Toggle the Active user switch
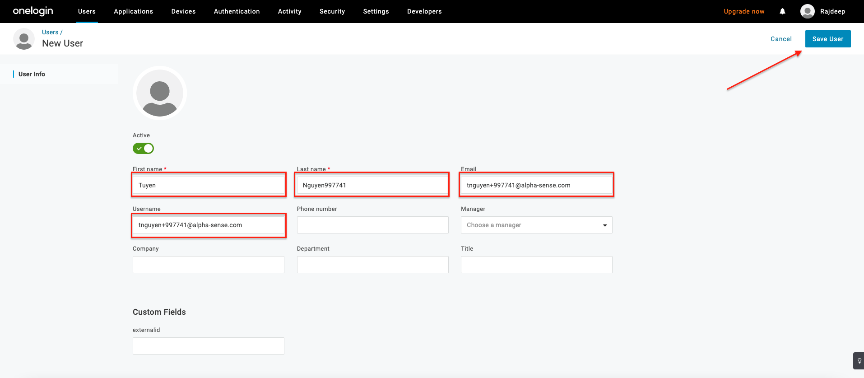 (x=143, y=149)
